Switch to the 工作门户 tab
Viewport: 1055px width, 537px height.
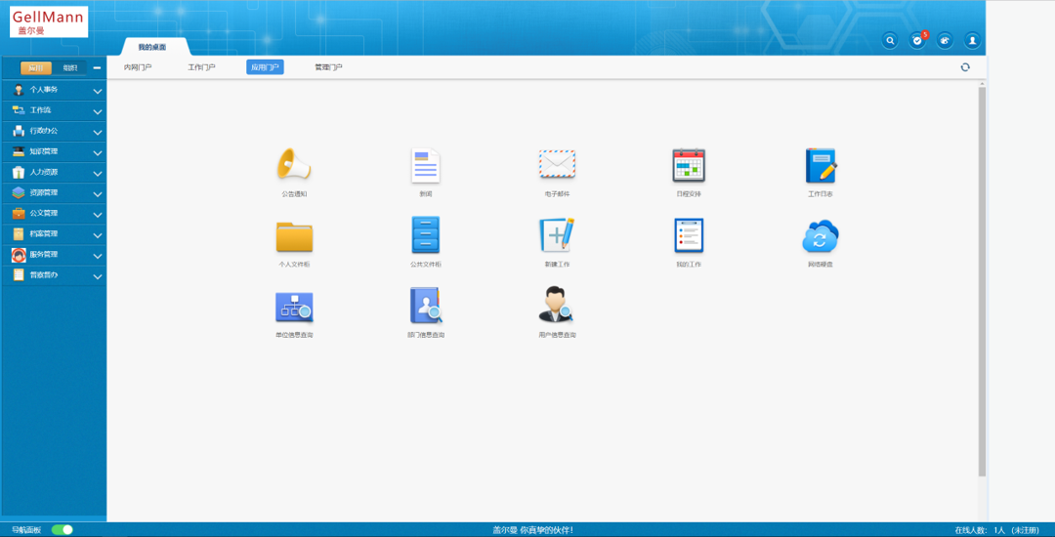[x=201, y=67]
